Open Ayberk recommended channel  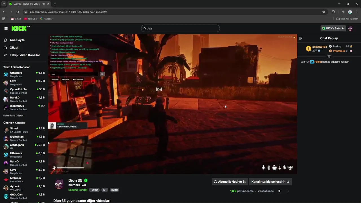24,188
